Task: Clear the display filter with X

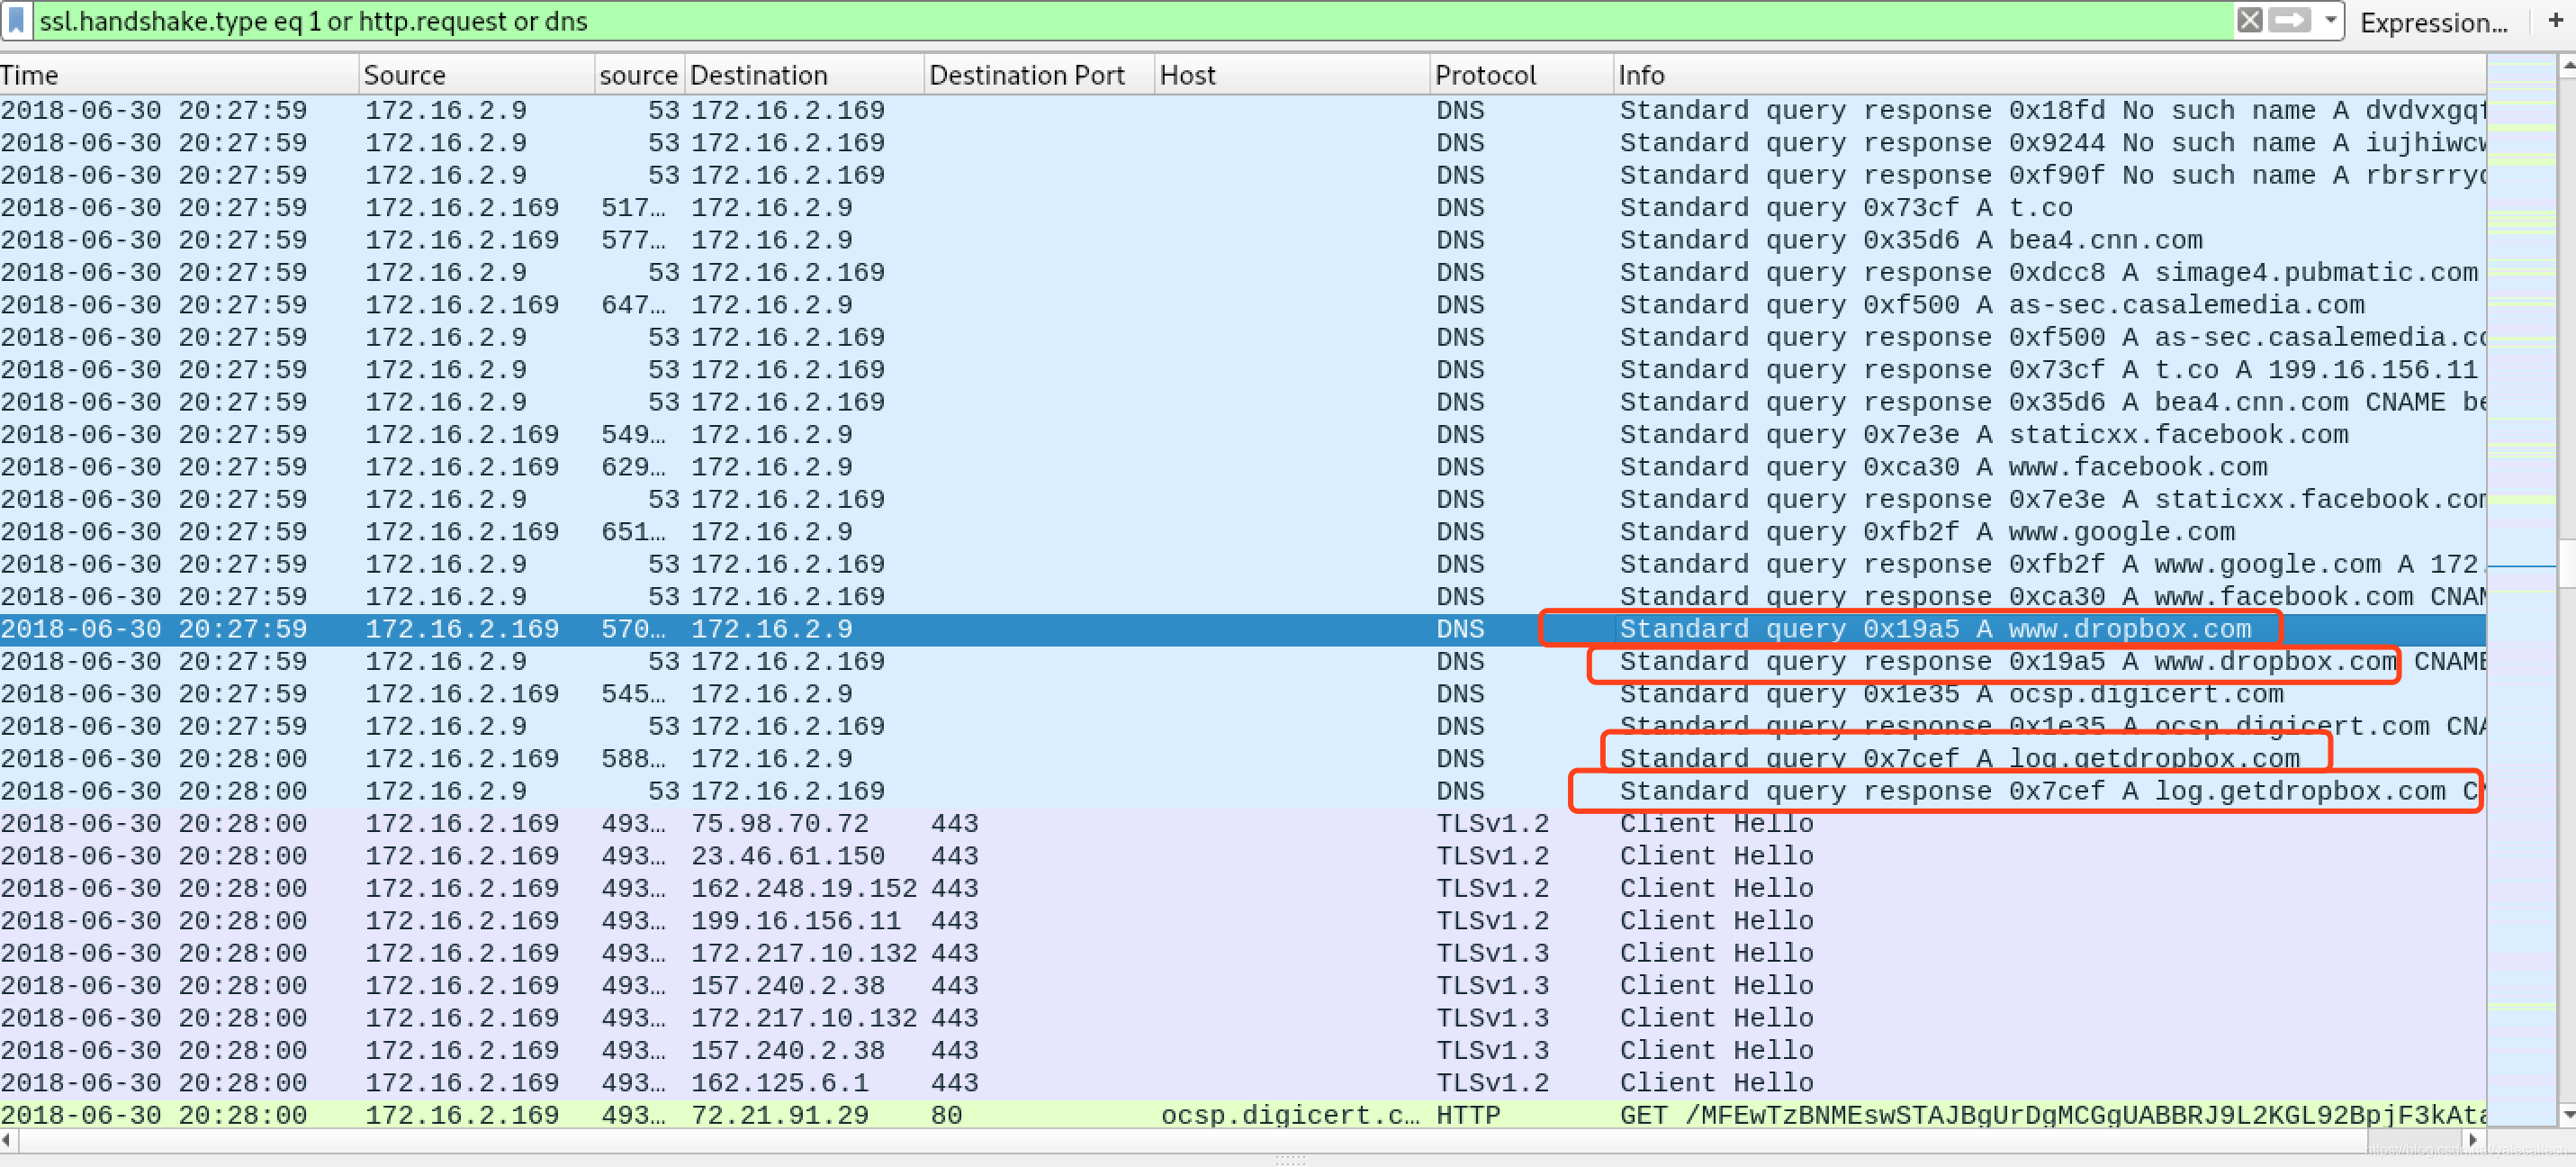Action: point(2249,20)
